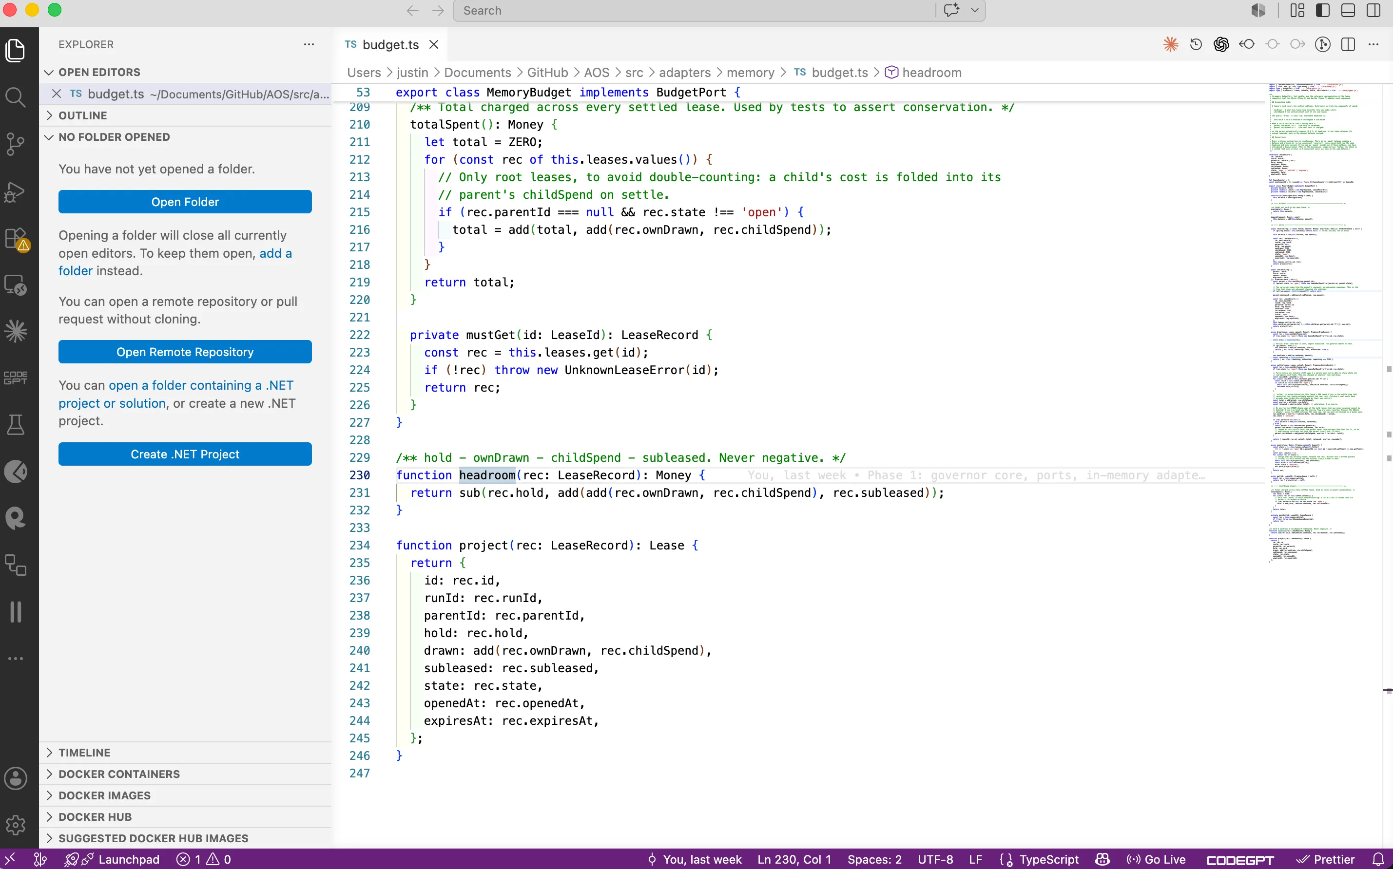Click the Prettier formatter status item

1326,859
